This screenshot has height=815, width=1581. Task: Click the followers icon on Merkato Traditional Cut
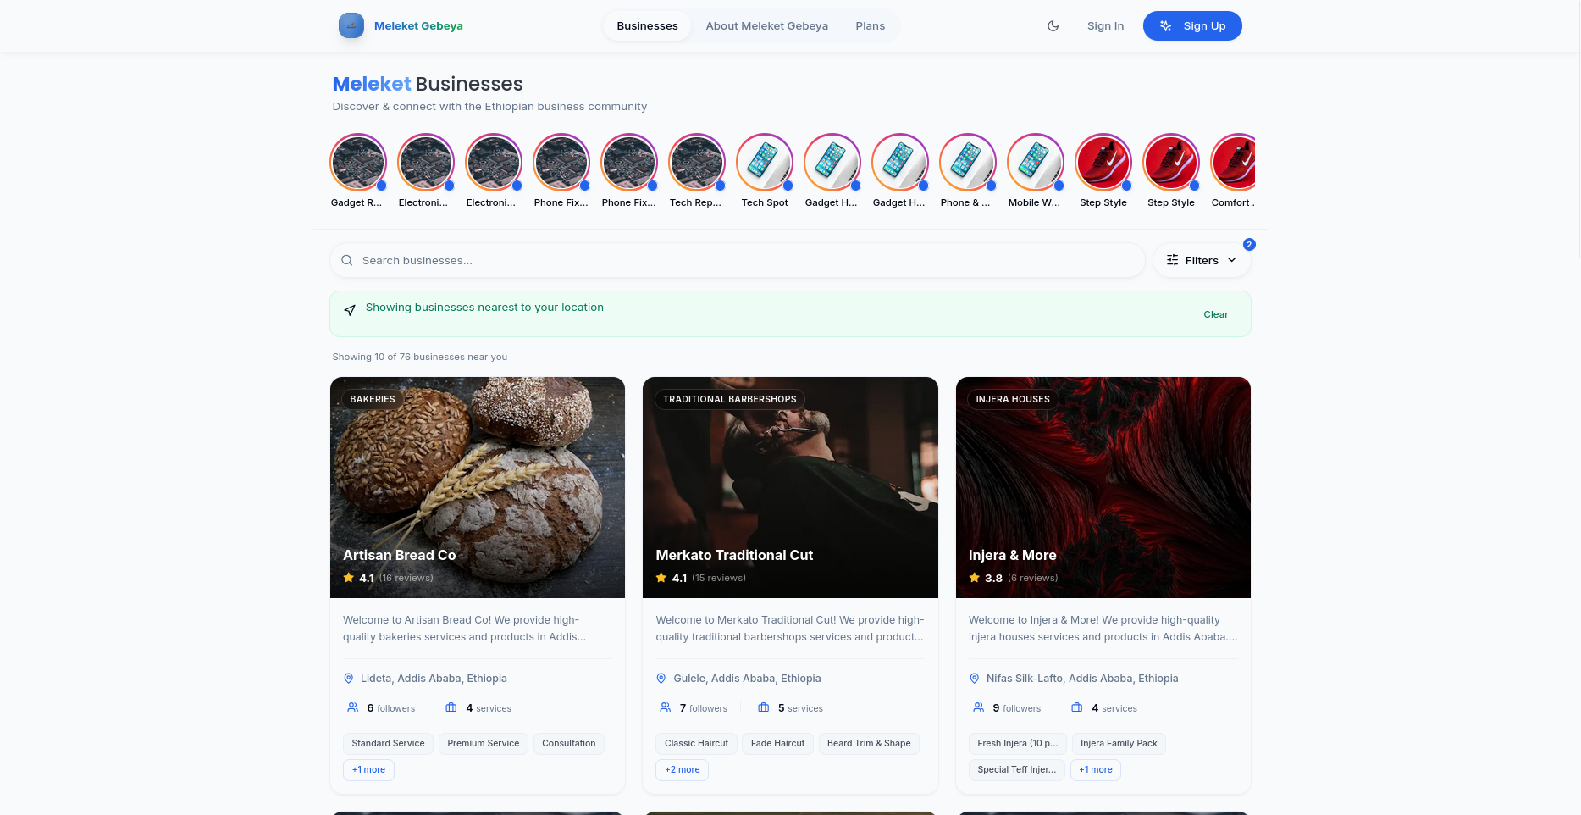[x=666, y=707]
